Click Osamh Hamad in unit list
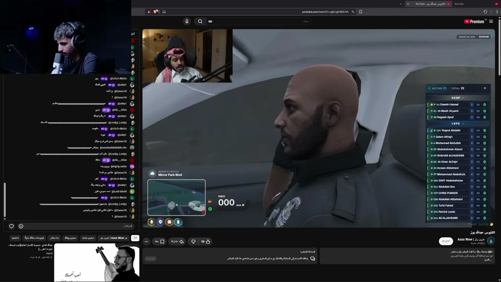The width and height of the screenshot is (501, 282). coord(449,105)
